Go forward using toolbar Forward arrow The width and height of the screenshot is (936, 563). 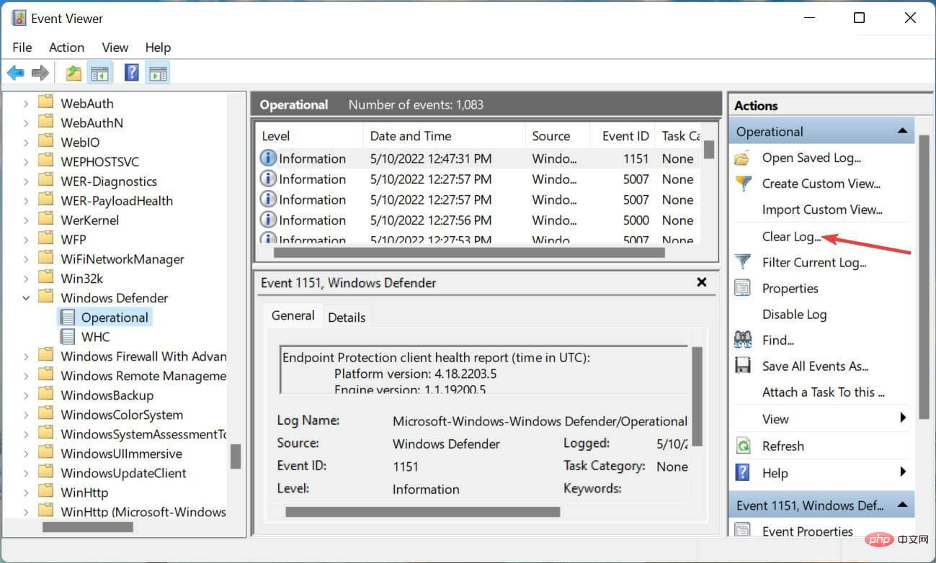40,73
